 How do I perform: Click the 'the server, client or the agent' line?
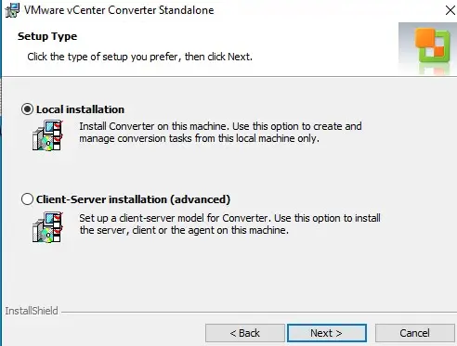184,230
